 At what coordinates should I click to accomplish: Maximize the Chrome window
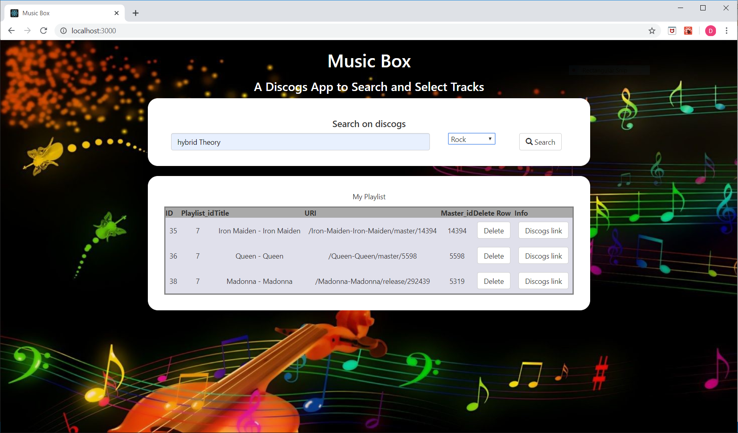pos(703,8)
